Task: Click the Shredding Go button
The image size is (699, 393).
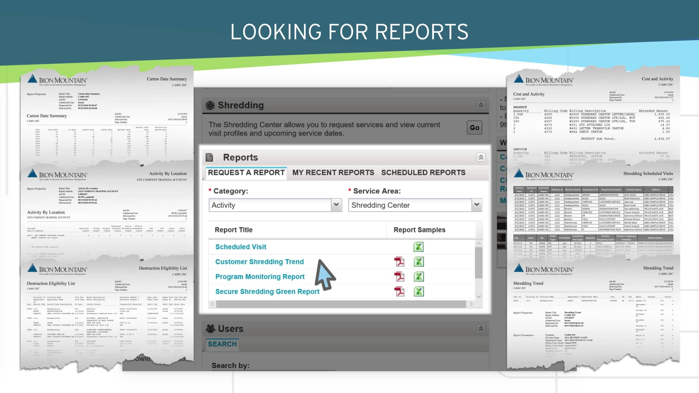Action: coord(474,128)
